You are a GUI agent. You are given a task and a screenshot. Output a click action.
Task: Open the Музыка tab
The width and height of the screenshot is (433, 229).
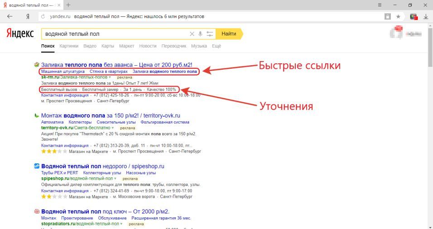click(199, 46)
